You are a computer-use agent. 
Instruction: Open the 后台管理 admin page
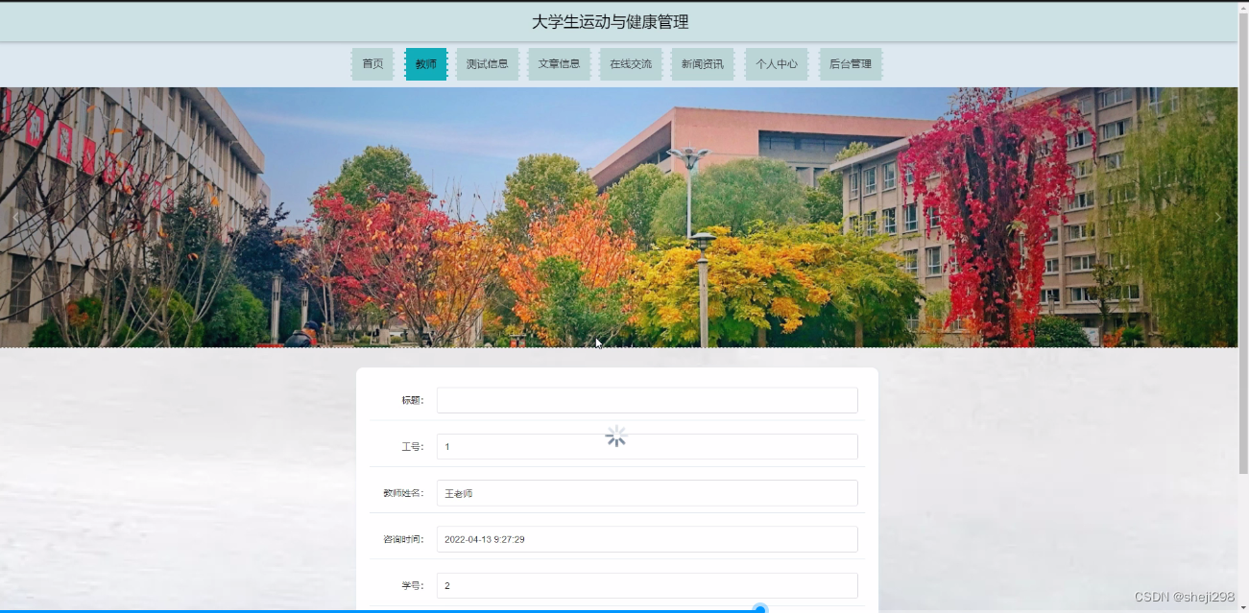pyautogui.click(x=850, y=64)
